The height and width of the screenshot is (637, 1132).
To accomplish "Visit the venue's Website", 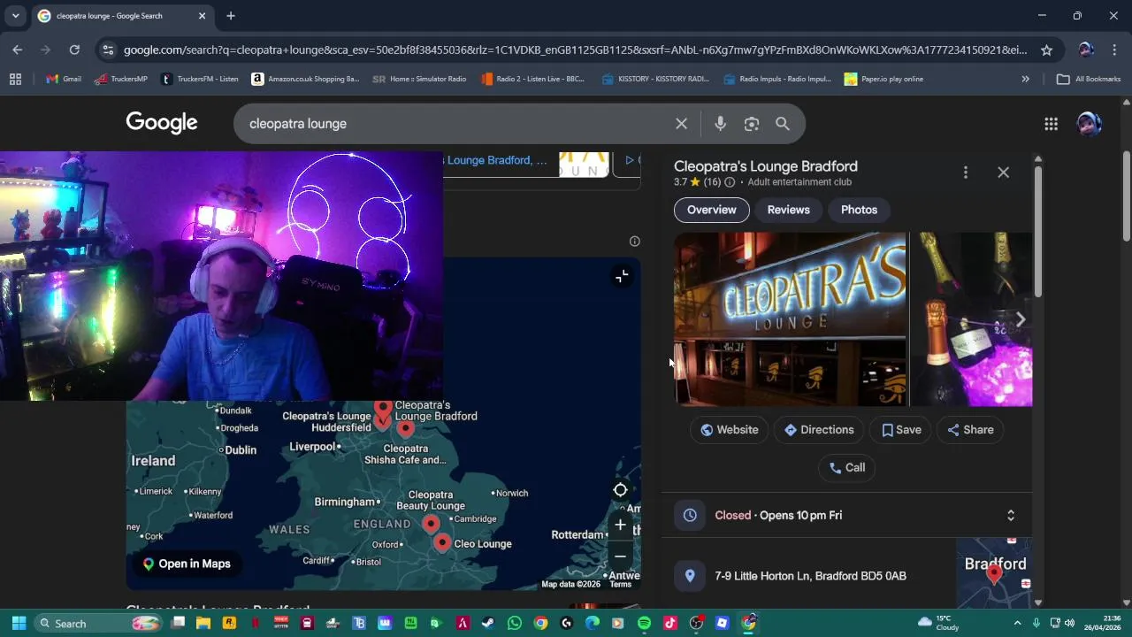I will pyautogui.click(x=729, y=430).
